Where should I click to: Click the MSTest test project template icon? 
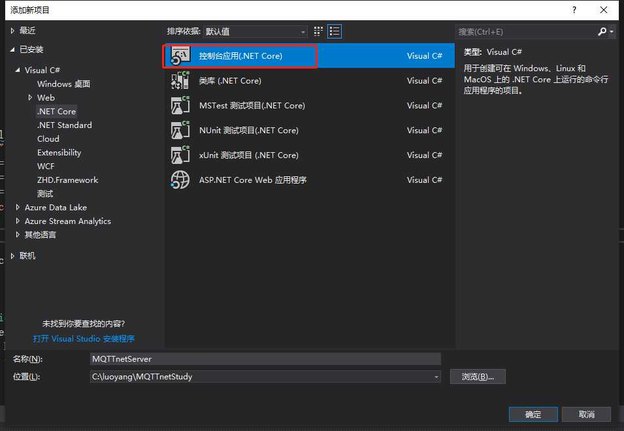pyautogui.click(x=180, y=105)
